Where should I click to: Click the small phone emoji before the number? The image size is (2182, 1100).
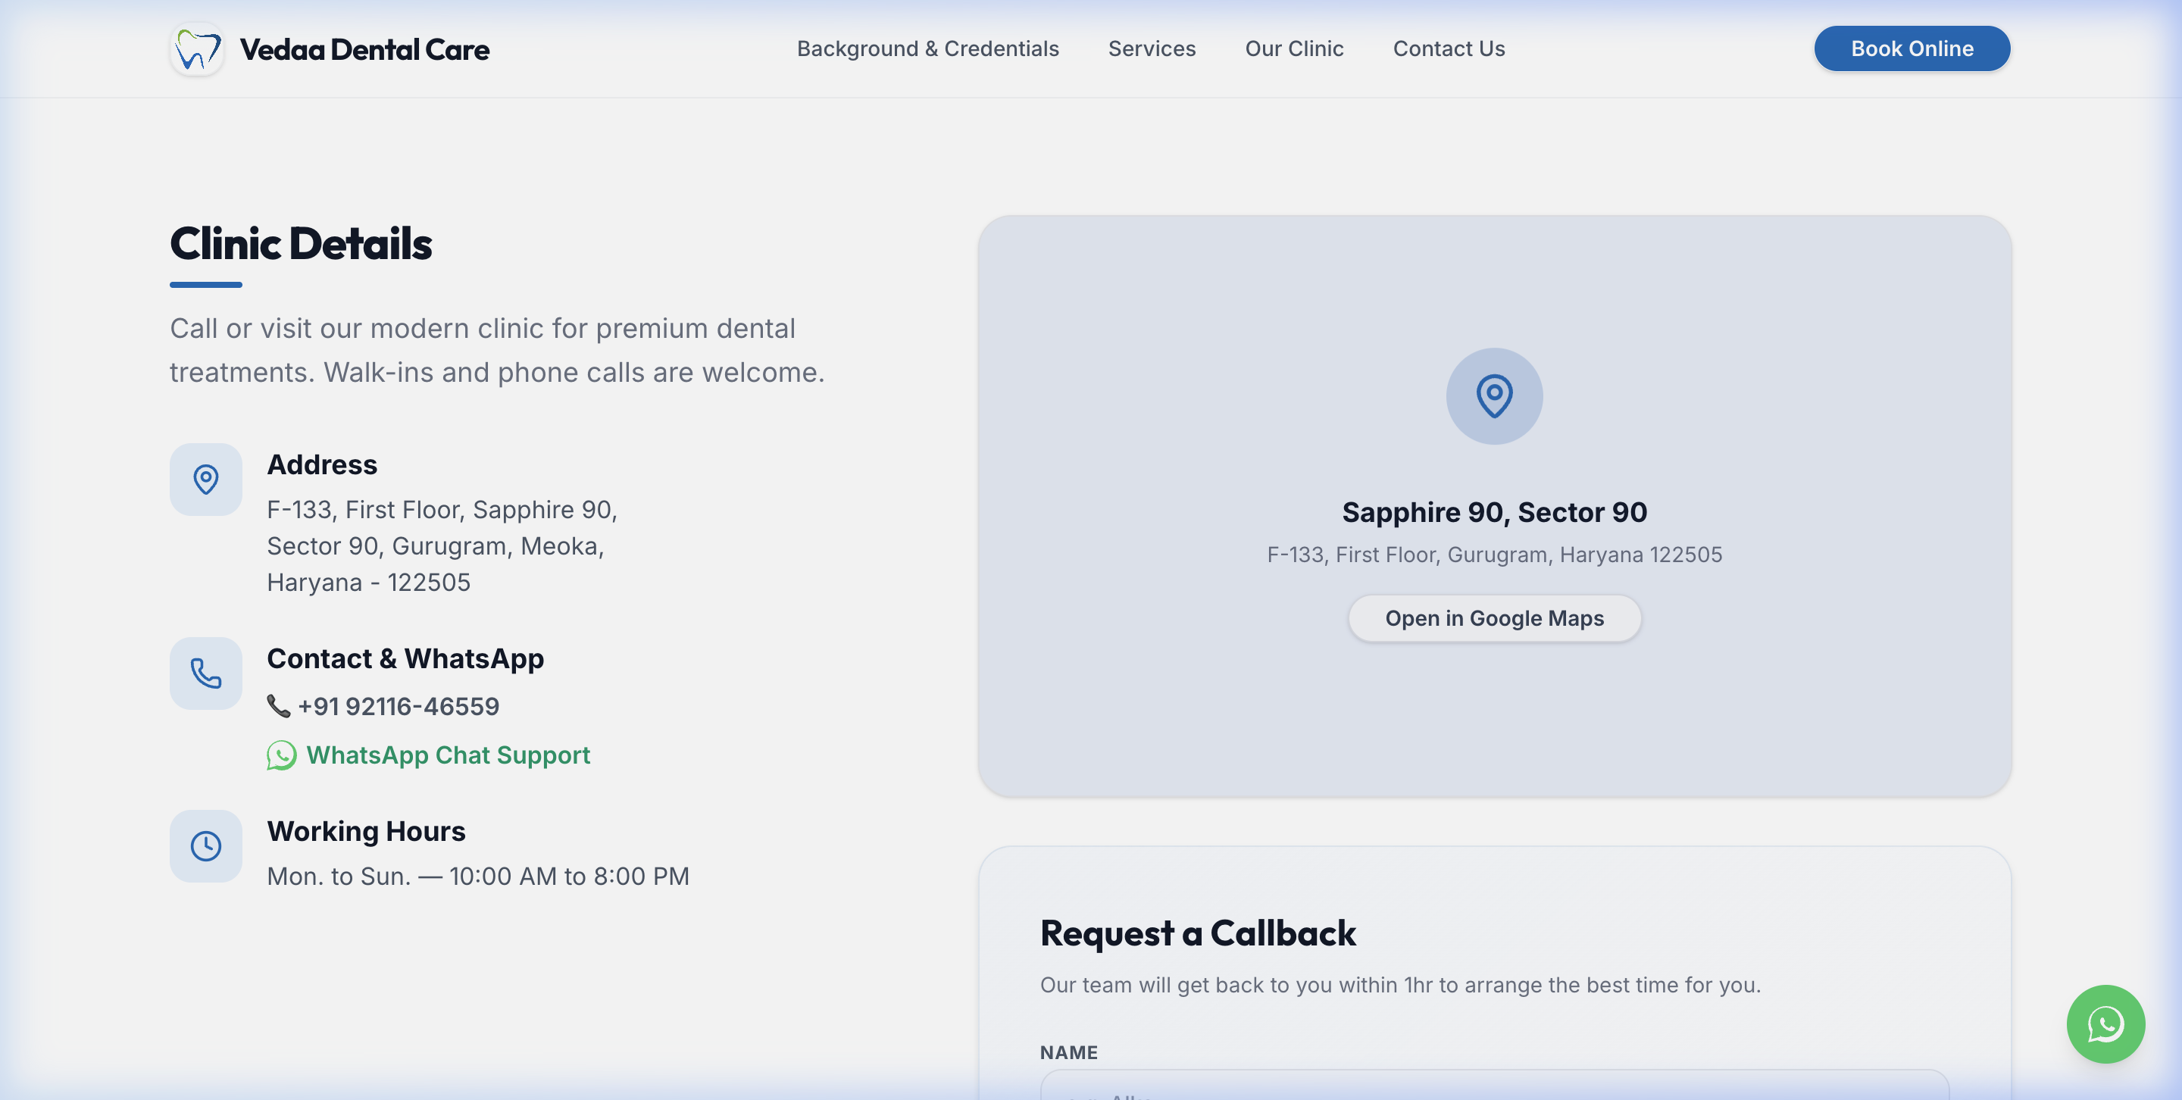pyautogui.click(x=279, y=706)
